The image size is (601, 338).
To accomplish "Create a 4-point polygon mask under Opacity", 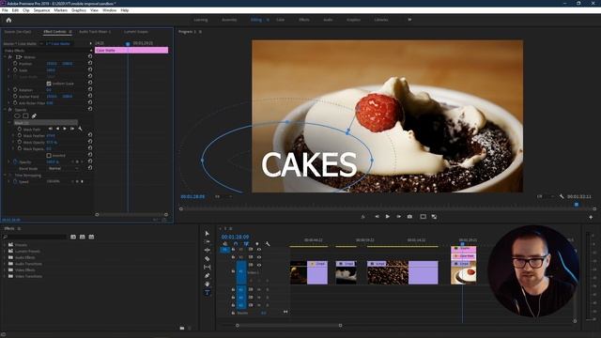I will (x=25, y=115).
